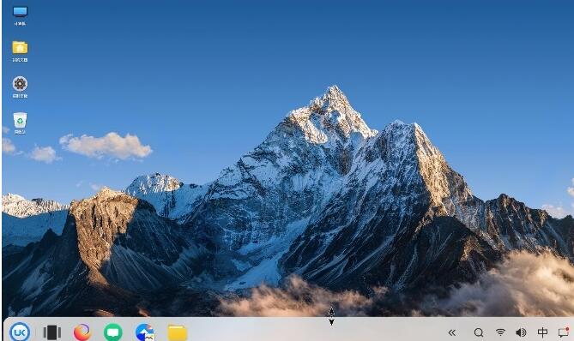Switch the 中 input method indicator
This screenshot has width=574, height=341.
(x=542, y=332)
